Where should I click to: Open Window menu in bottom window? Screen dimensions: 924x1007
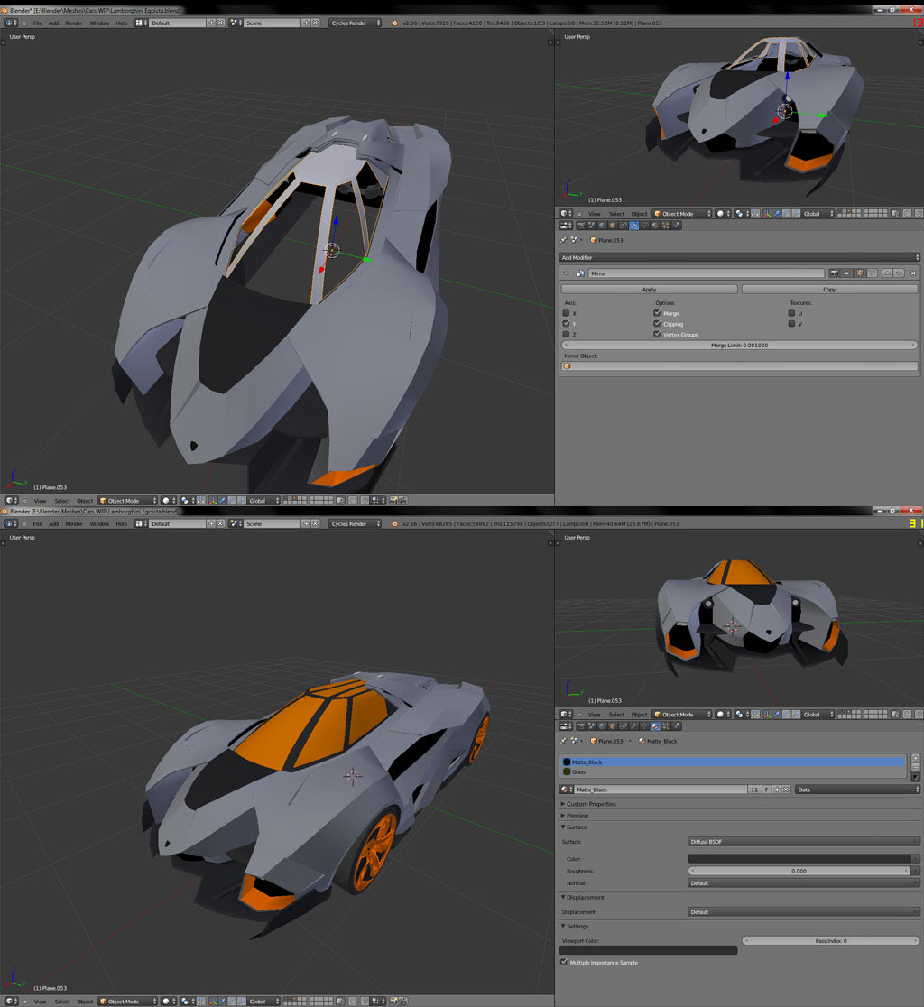pyautogui.click(x=99, y=523)
